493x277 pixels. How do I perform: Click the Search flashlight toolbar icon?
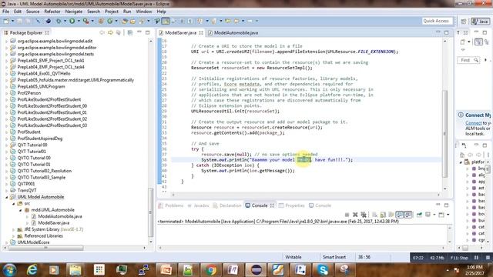pyautogui.click(x=141, y=21)
